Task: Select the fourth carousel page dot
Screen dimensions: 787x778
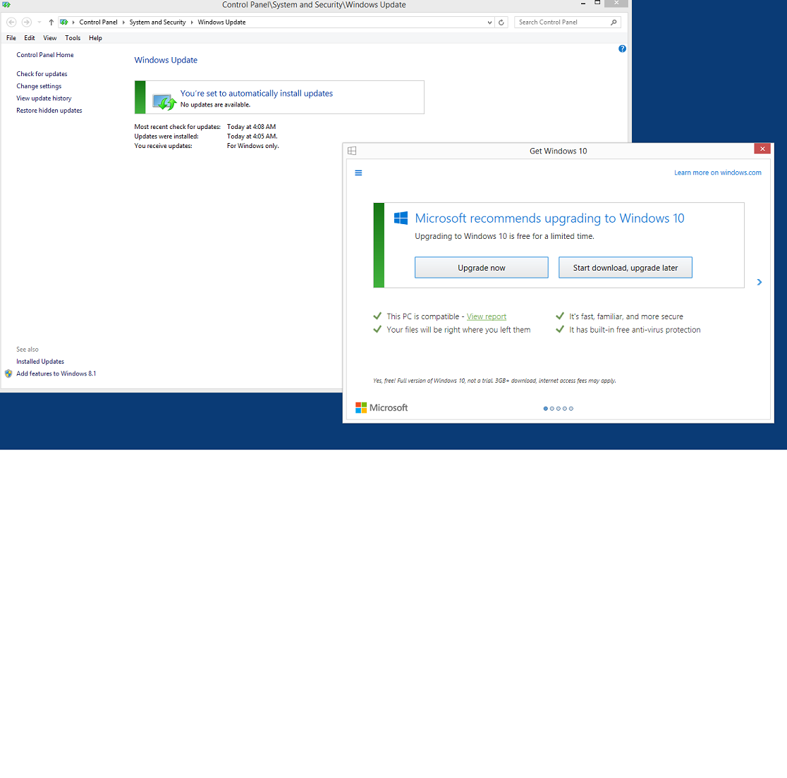Action: click(x=565, y=408)
